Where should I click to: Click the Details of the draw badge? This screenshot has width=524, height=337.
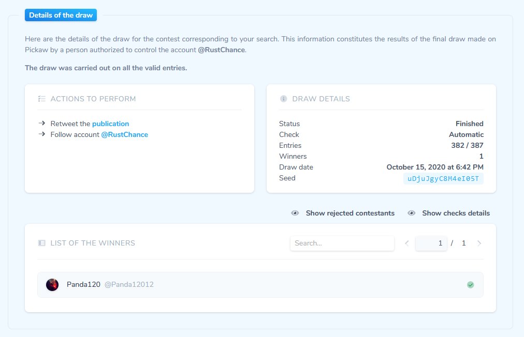coord(61,15)
